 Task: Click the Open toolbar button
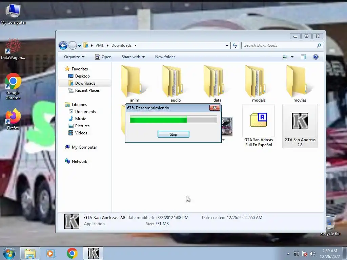coord(103,57)
